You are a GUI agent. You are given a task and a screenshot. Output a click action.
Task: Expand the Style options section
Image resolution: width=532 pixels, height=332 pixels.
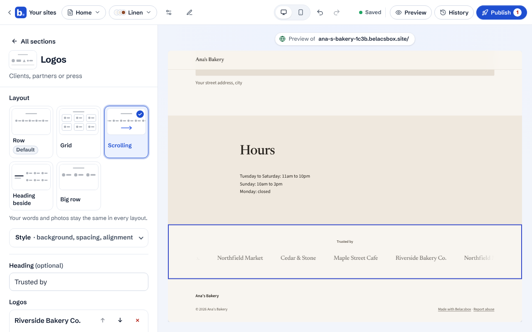tap(79, 238)
